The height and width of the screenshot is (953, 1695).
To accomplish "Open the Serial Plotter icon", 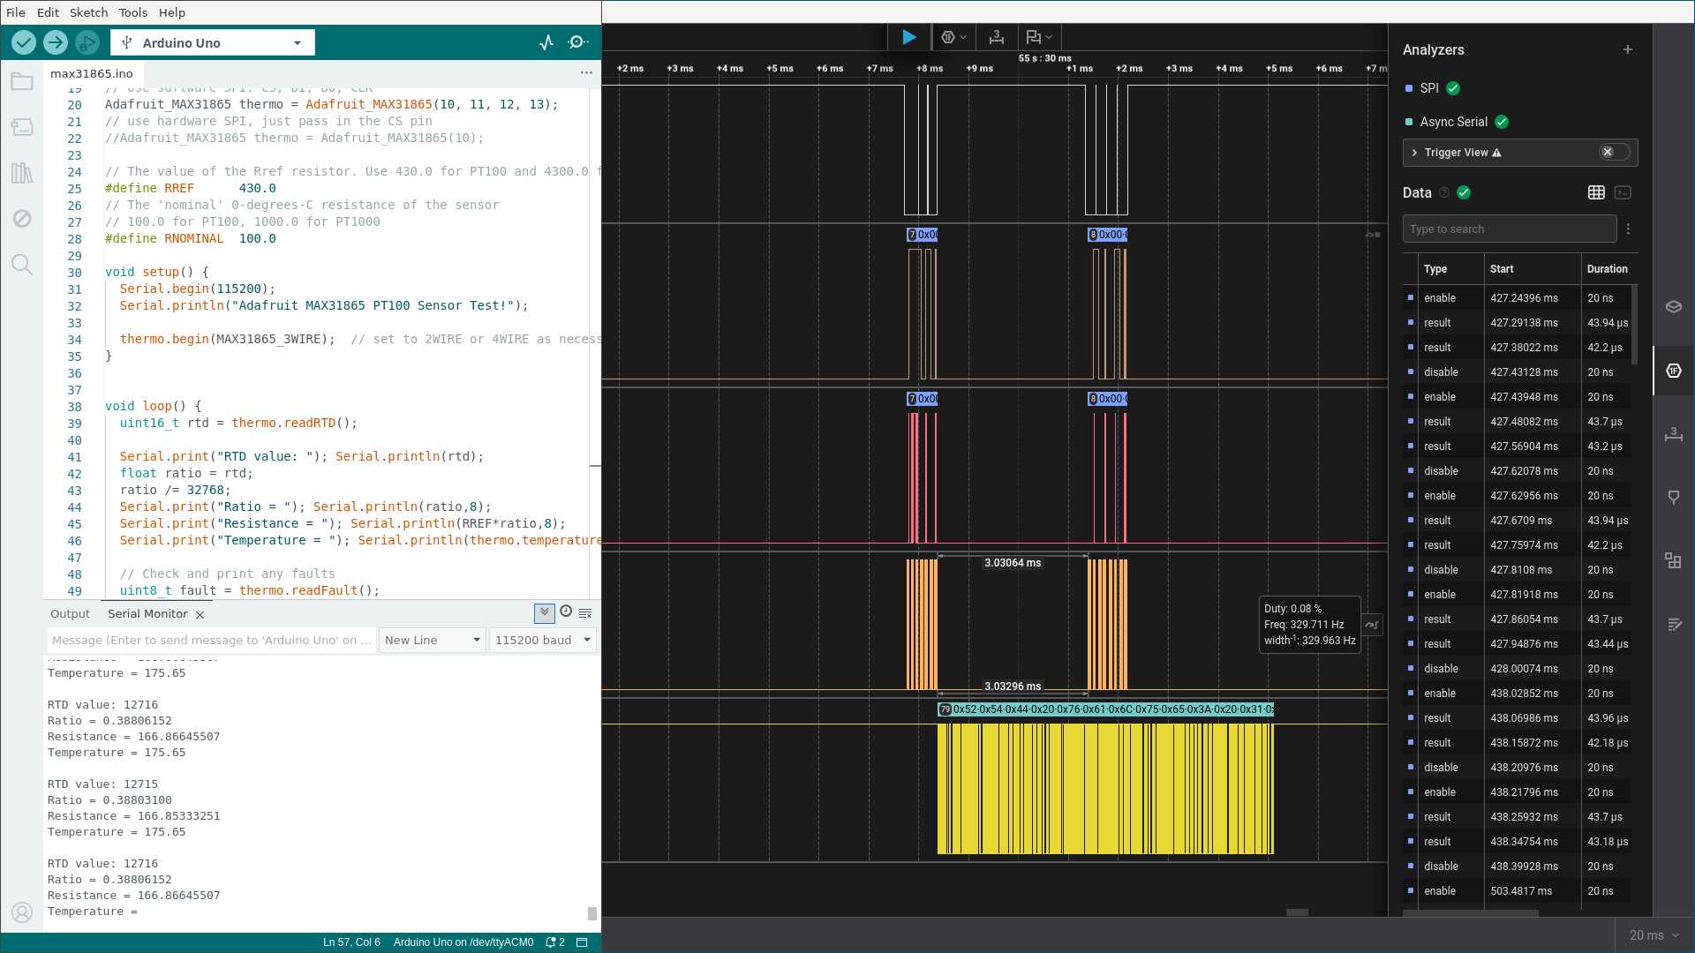I will click(546, 42).
